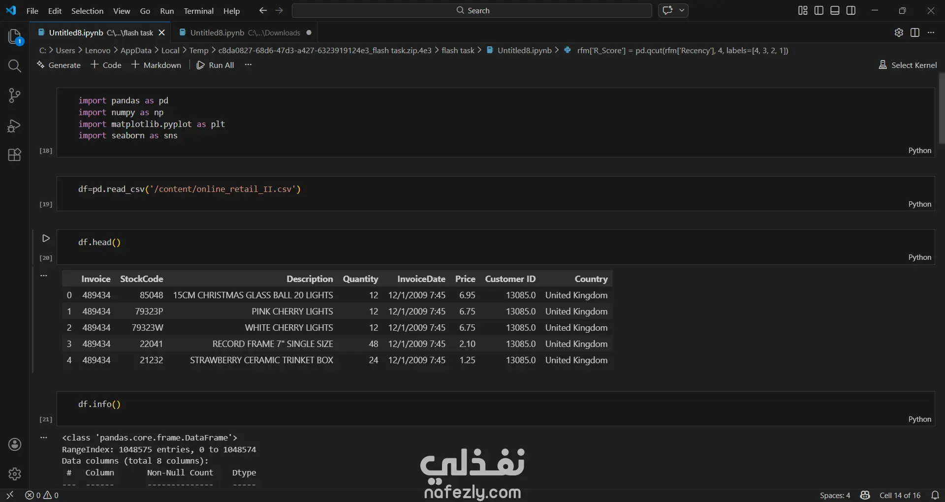This screenshot has width=945, height=502.
Task: Go forward with the navigation arrow
Action: coord(279,10)
